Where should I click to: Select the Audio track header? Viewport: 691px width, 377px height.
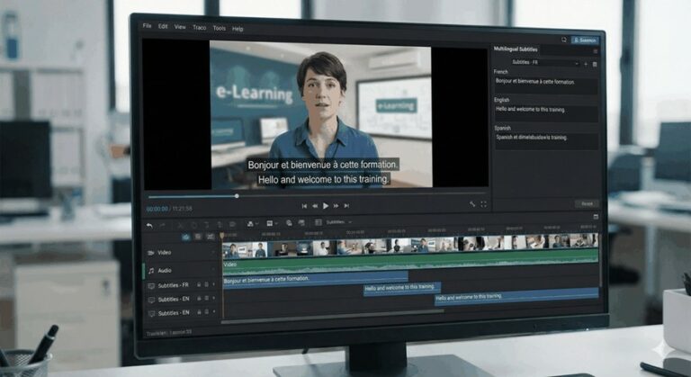pyautogui.click(x=182, y=270)
